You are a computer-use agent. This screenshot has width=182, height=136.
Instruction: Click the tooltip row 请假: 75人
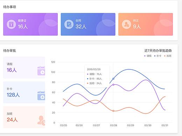(94, 74)
